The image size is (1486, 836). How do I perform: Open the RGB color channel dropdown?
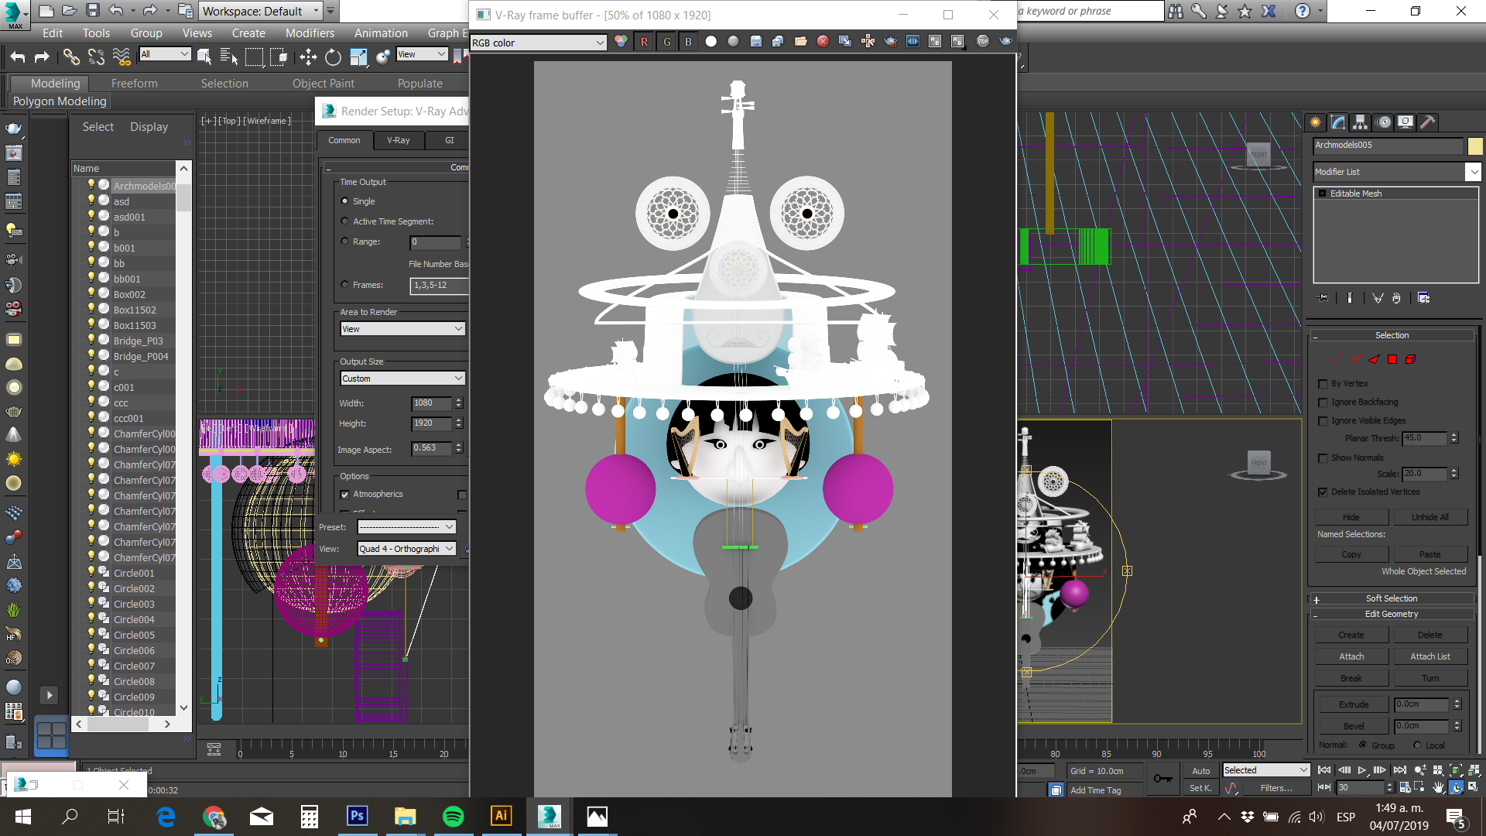pyautogui.click(x=538, y=43)
